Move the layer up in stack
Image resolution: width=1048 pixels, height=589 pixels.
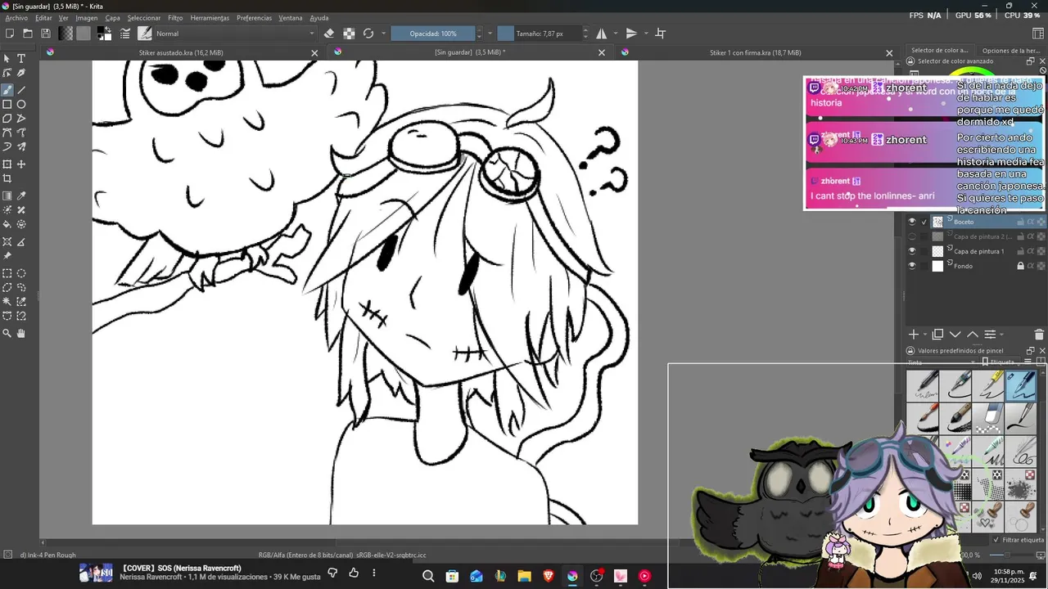[x=973, y=335]
